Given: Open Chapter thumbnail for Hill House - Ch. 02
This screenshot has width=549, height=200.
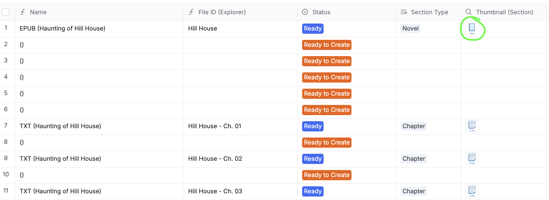Looking at the screenshot, I should [x=472, y=159].
